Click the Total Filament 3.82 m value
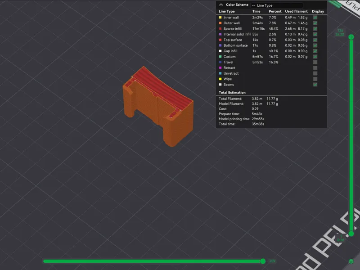360x270 pixels. coord(257,99)
